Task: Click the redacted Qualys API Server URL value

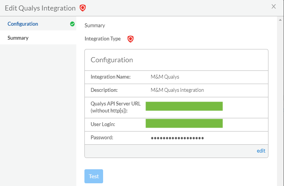Action: [x=184, y=106]
